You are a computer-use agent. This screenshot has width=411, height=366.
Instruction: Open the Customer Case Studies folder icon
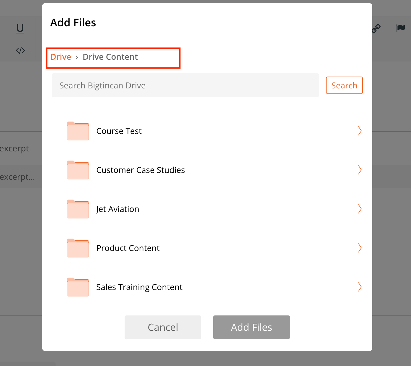pos(78,170)
